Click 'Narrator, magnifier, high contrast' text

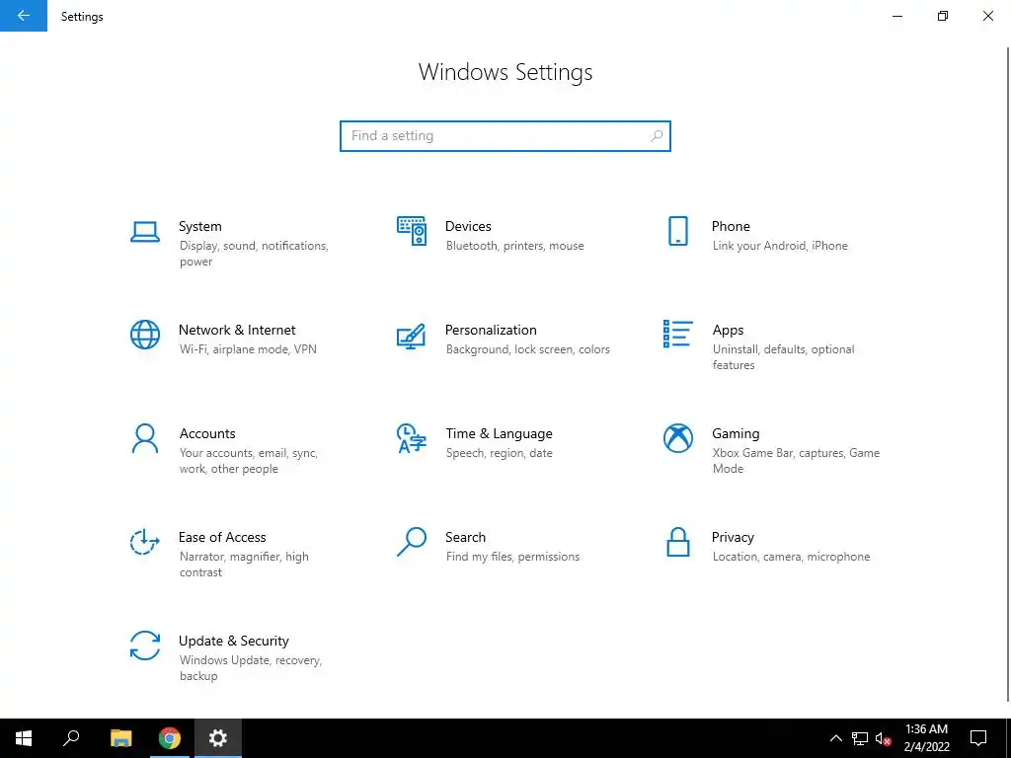click(x=244, y=564)
